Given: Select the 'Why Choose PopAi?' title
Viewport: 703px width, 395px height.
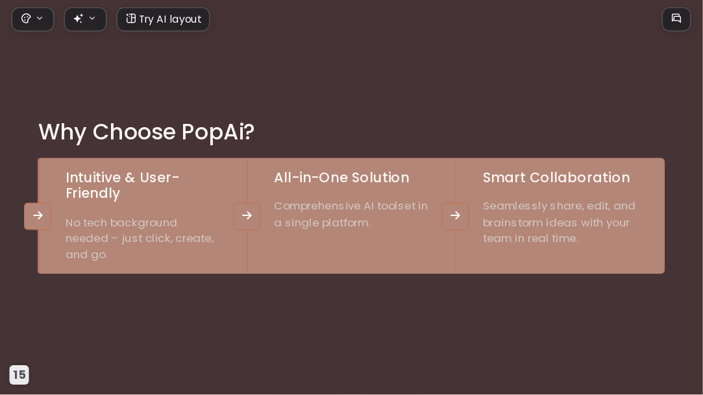Looking at the screenshot, I should (147, 132).
